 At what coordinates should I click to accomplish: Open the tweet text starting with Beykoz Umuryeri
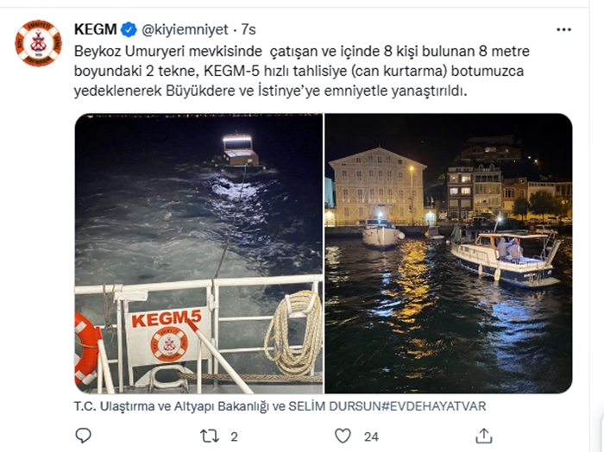302,72
